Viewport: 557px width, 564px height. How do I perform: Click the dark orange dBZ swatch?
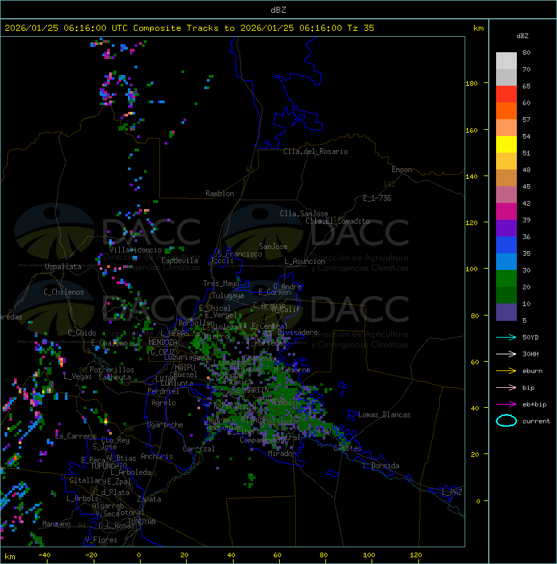[506, 111]
